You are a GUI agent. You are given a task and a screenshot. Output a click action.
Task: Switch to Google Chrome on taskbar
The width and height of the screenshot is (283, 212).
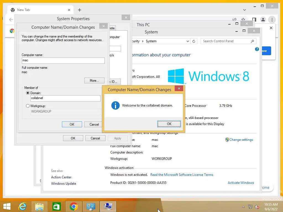tap(73, 206)
